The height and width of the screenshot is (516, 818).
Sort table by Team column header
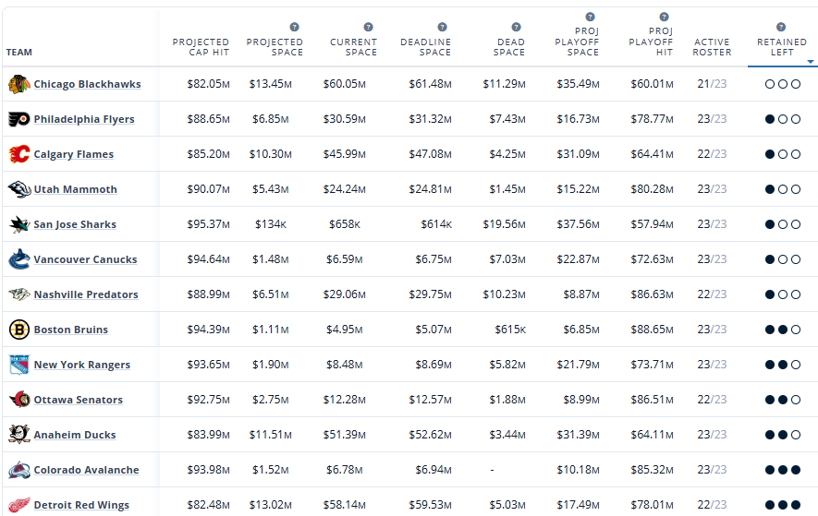tap(19, 53)
